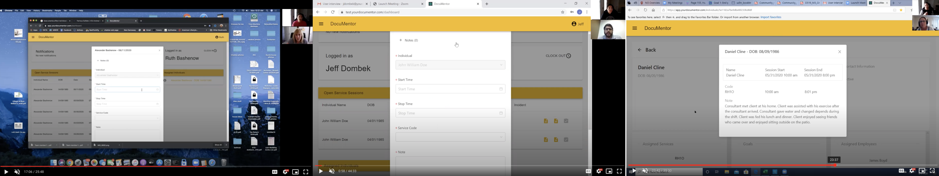
Task: Go Home in the right browser toolbar
Action: (x=653, y=10)
